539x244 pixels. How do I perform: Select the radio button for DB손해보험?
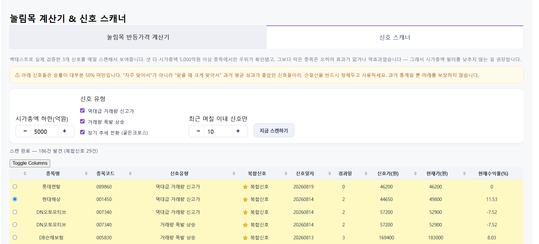coord(15,238)
